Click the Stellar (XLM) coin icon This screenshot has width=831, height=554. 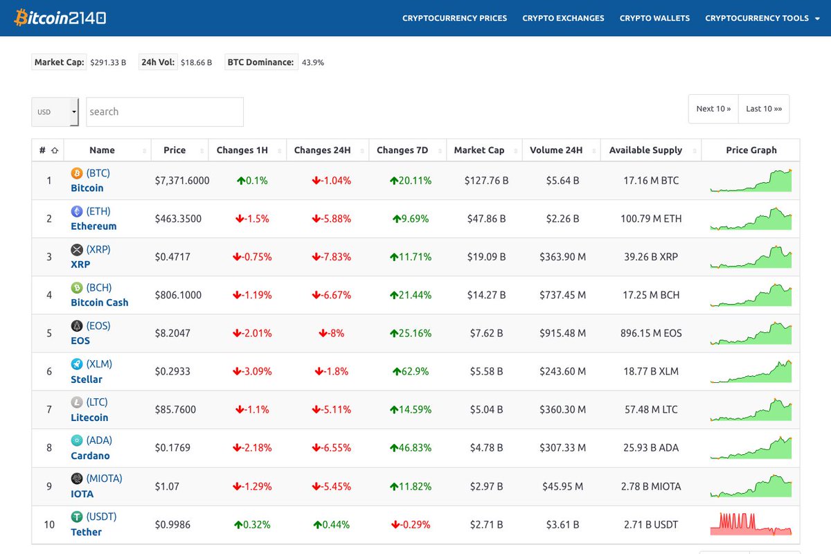tap(77, 364)
